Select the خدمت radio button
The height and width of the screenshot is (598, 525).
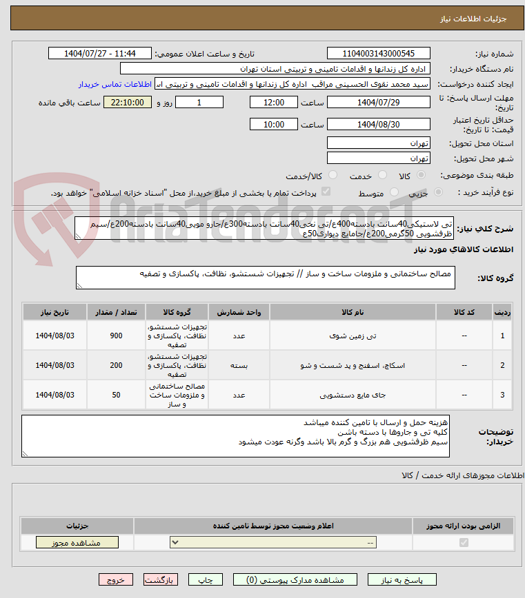pos(382,175)
